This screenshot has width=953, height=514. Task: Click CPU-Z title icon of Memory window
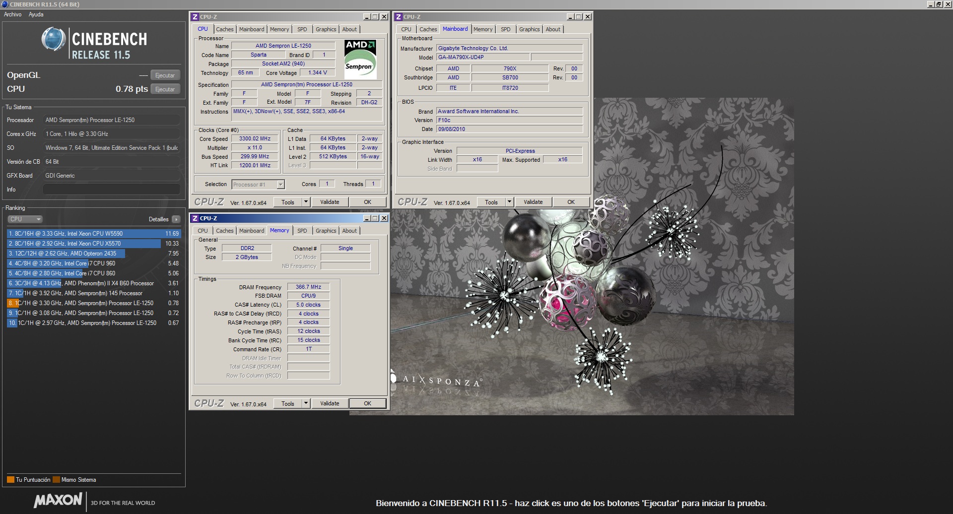(195, 218)
